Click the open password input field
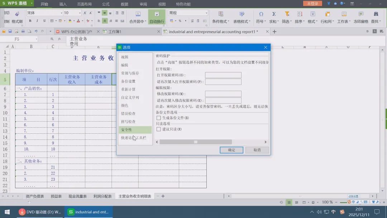Image resolution: width=387 pixels, height=218 pixels. (223, 75)
